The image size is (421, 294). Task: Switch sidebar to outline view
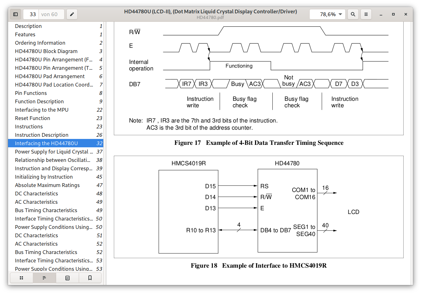coord(44,278)
